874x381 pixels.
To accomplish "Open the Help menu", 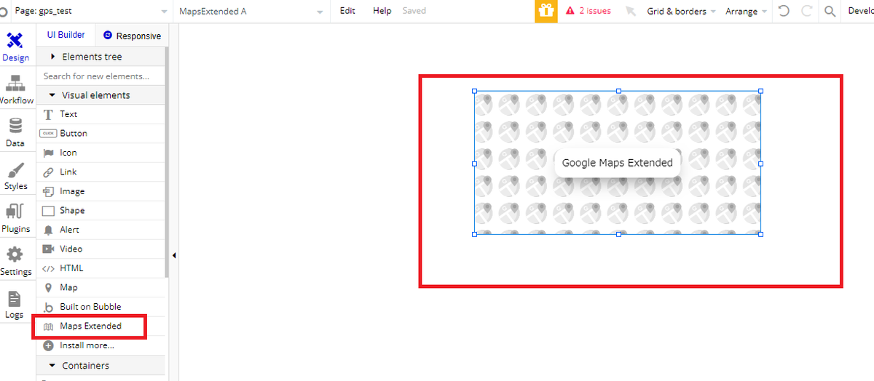I will pos(382,11).
